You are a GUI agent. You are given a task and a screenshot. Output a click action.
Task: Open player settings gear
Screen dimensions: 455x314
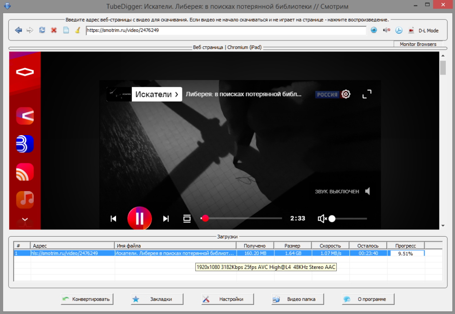(346, 94)
